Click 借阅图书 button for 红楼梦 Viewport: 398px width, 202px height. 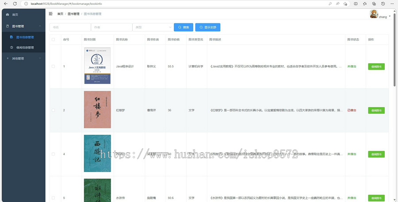376,110
